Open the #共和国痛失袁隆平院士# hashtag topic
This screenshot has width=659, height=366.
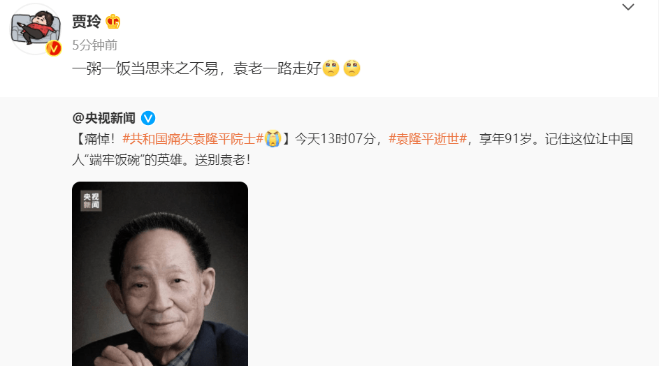[x=193, y=139]
